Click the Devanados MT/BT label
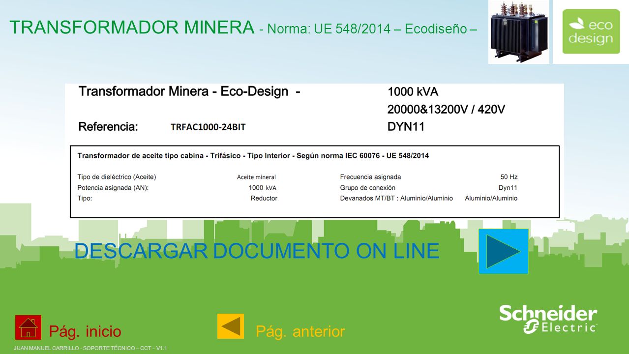The image size is (629, 354). 396,199
